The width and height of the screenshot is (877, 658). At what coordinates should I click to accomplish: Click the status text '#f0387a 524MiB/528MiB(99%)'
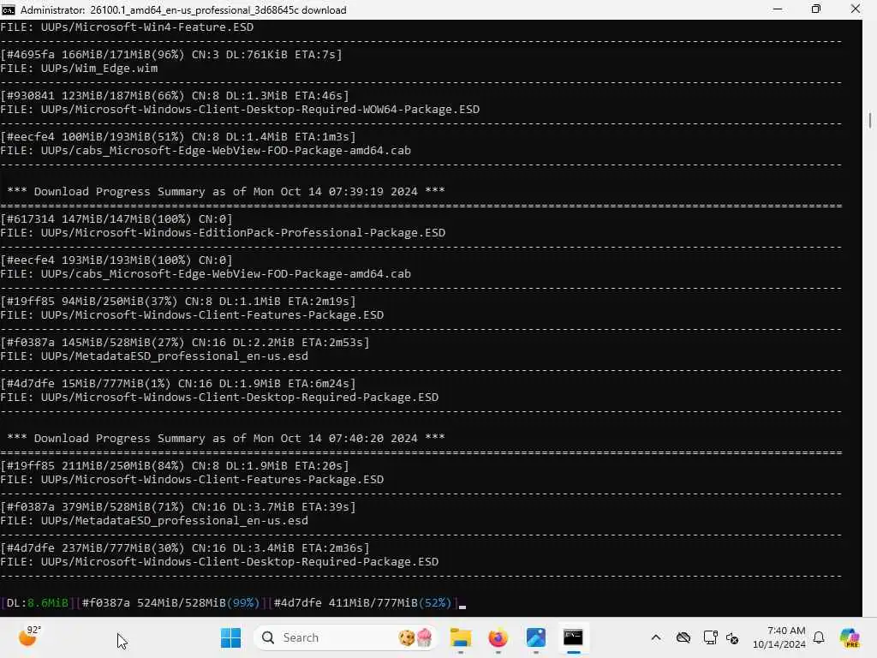(170, 602)
